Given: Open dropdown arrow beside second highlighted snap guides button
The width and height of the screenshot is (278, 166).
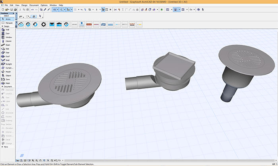Looking at the screenshot, I should coord(64,10).
